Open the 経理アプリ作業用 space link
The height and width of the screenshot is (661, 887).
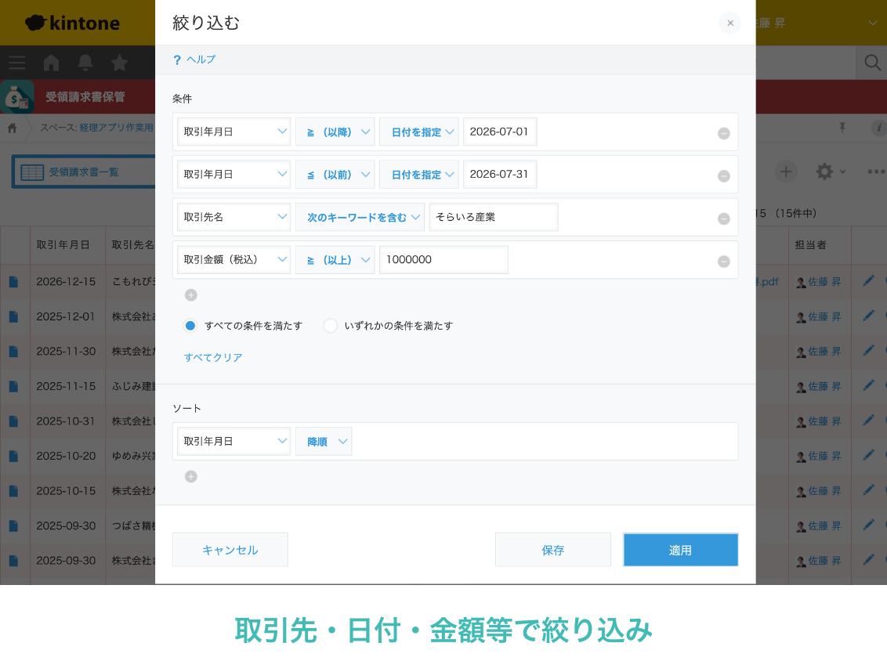pyautogui.click(x=117, y=128)
